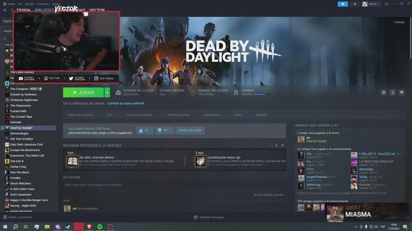Open the Guías tab
The height and width of the screenshot is (231, 412).
(x=238, y=115)
